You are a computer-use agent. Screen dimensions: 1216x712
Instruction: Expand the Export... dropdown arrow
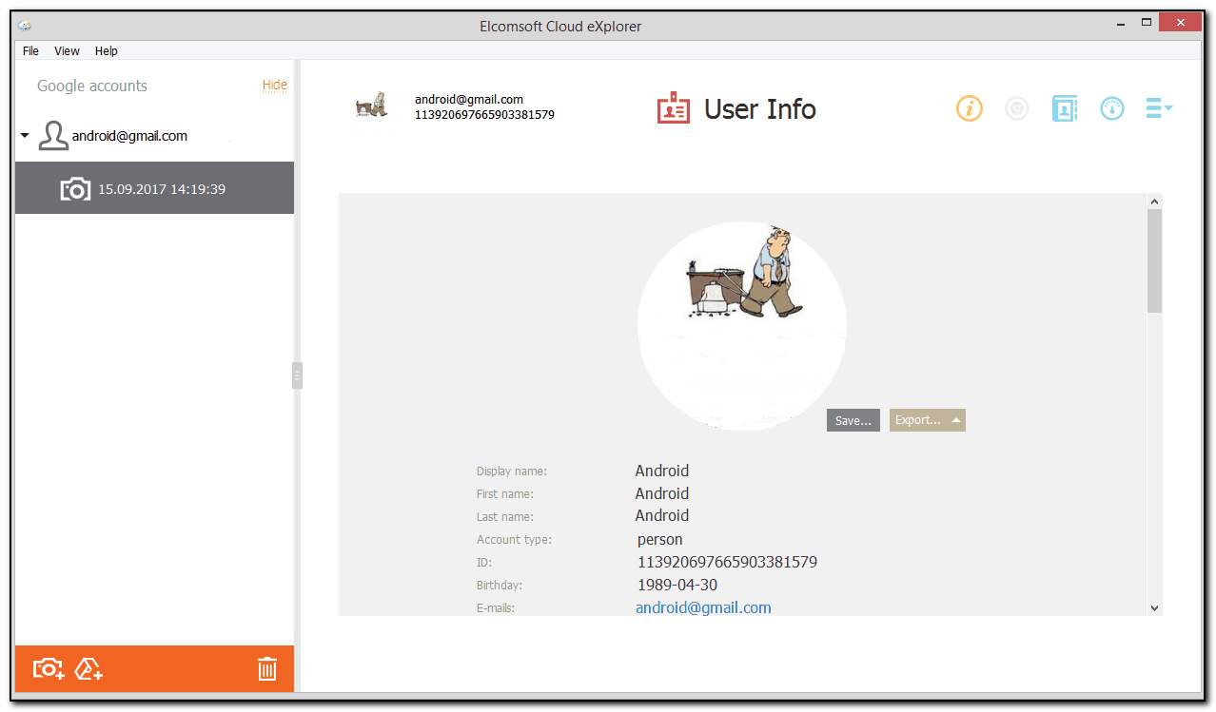tap(956, 420)
